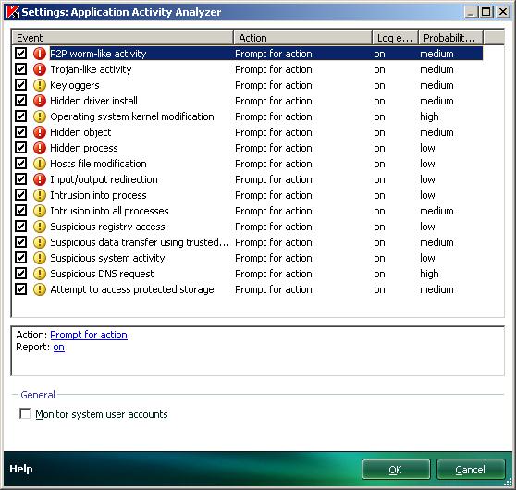This screenshot has width=516, height=490.
Task: Enable Monitor system user accounts checkbox
Action: tap(25, 413)
